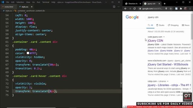This screenshot has width=193, height=108.
Task: Click the site lock icon in address bar
Action: [140, 9]
